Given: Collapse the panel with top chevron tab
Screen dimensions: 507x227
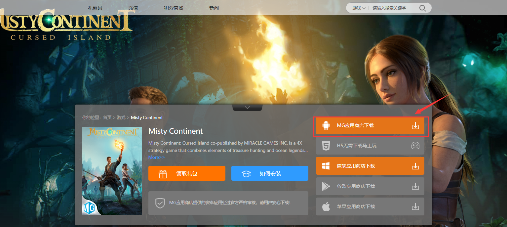Looking at the screenshot, I should (x=247, y=108).
